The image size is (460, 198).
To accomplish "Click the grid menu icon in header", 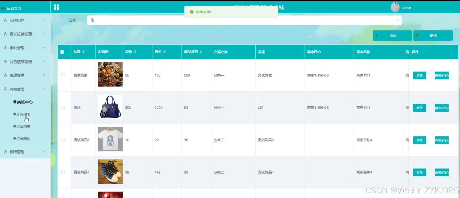I will [x=57, y=7].
